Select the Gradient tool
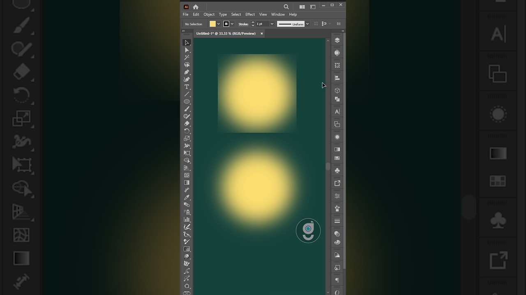The height and width of the screenshot is (295, 526). (187, 183)
